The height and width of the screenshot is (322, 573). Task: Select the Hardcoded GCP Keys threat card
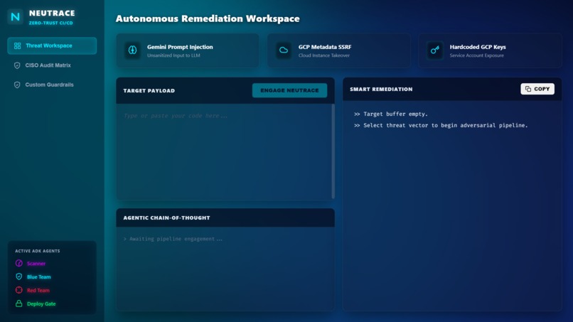tap(490, 50)
